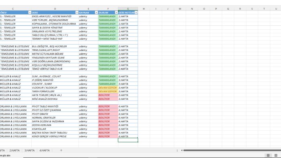
Task: Select DEVAM EDİYOR status in TARİH FORMÜLLERİ row
Action: (108, 91)
